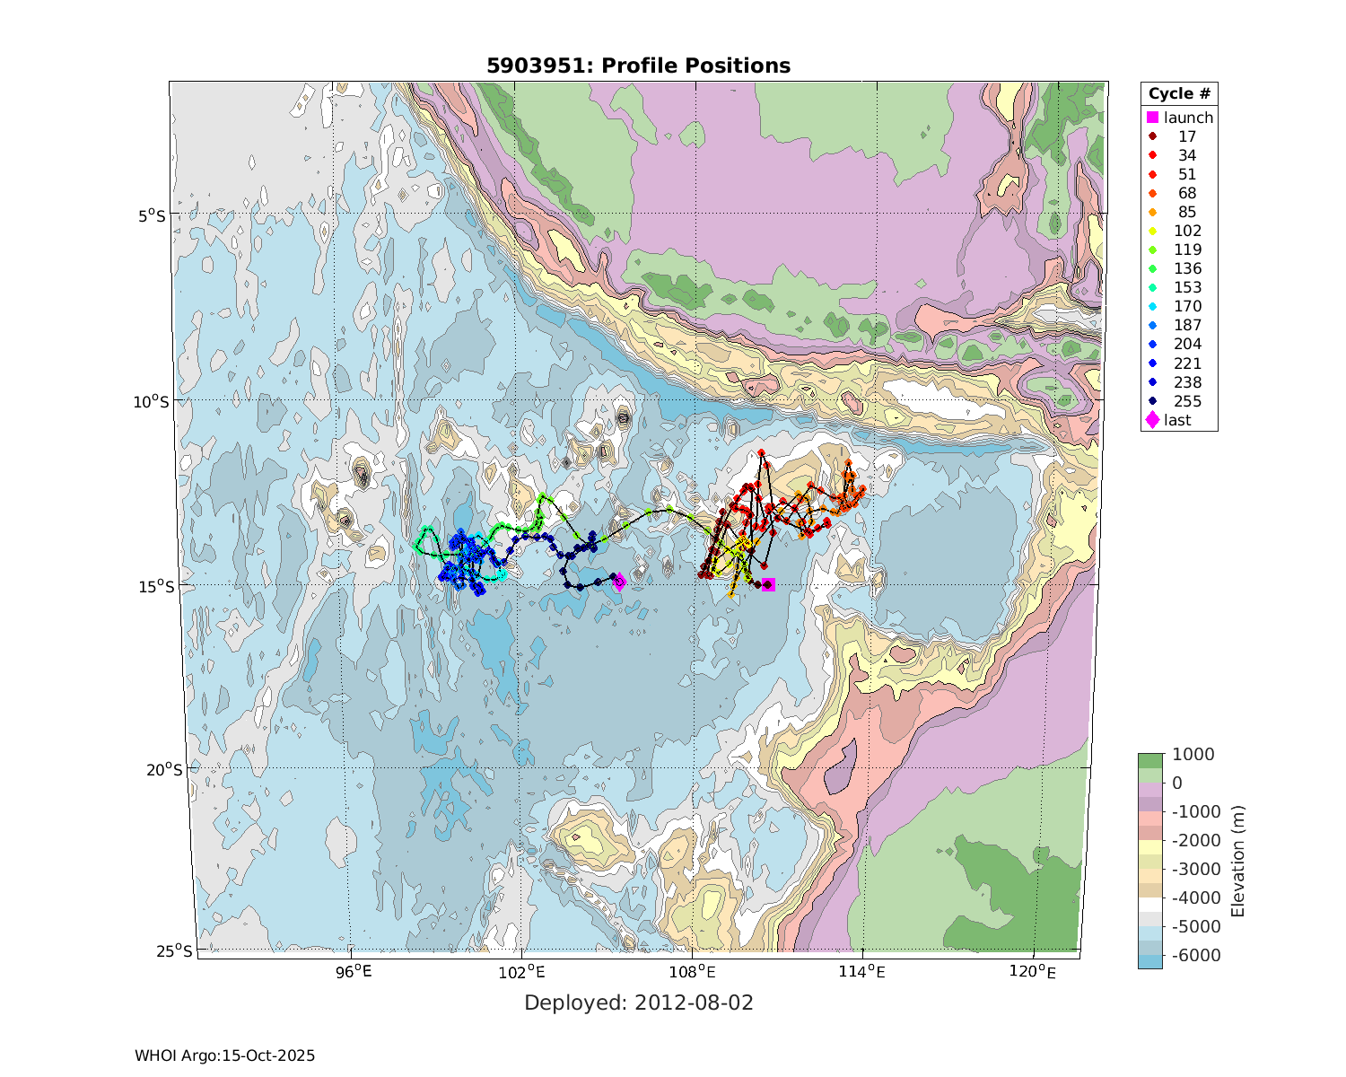Click the cycle 17 legend marker

click(x=1153, y=136)
